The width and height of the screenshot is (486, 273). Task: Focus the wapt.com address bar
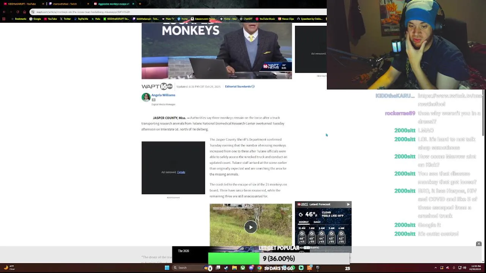click(x=177, y=12)
